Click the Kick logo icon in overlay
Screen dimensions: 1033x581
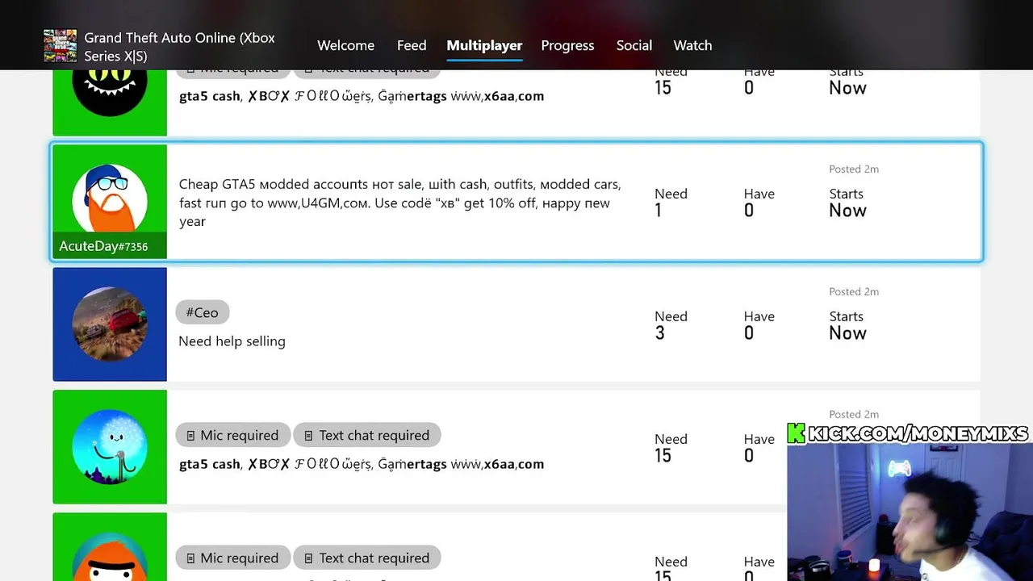[797, 433]
